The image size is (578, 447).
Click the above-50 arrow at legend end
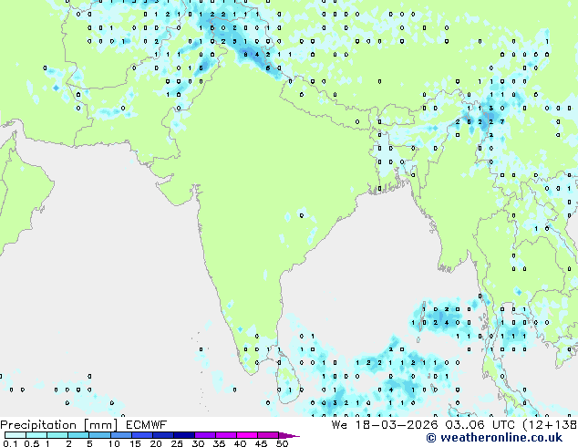click(289, 435)
